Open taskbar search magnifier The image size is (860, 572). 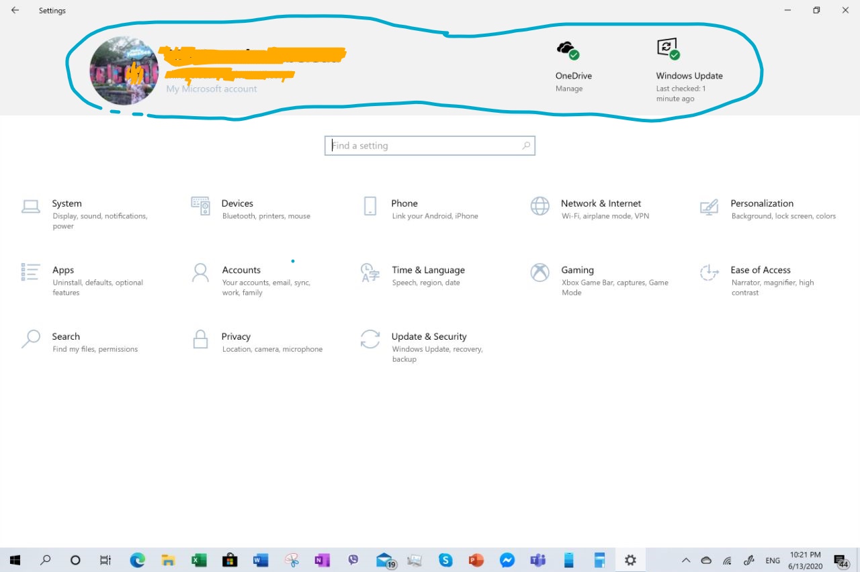coord(46,560)
